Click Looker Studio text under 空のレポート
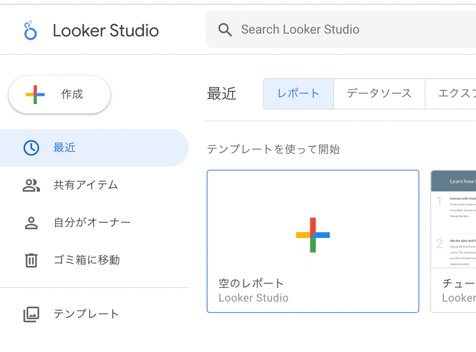The height and width of the screenshot is (352, 476). coord(253,298)
